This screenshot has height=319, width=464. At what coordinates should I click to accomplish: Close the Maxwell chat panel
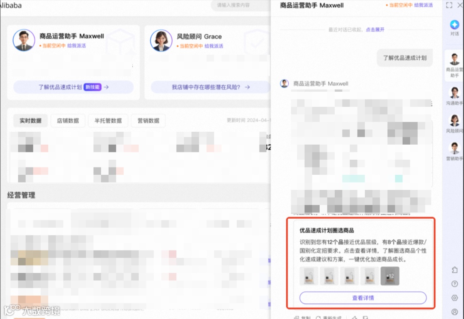461,5
